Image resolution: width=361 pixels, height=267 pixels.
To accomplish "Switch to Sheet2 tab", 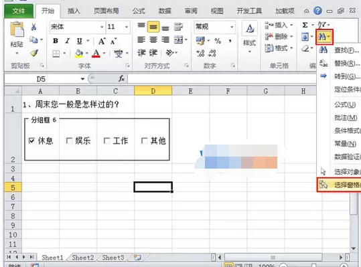I will (x=83, y=258).
